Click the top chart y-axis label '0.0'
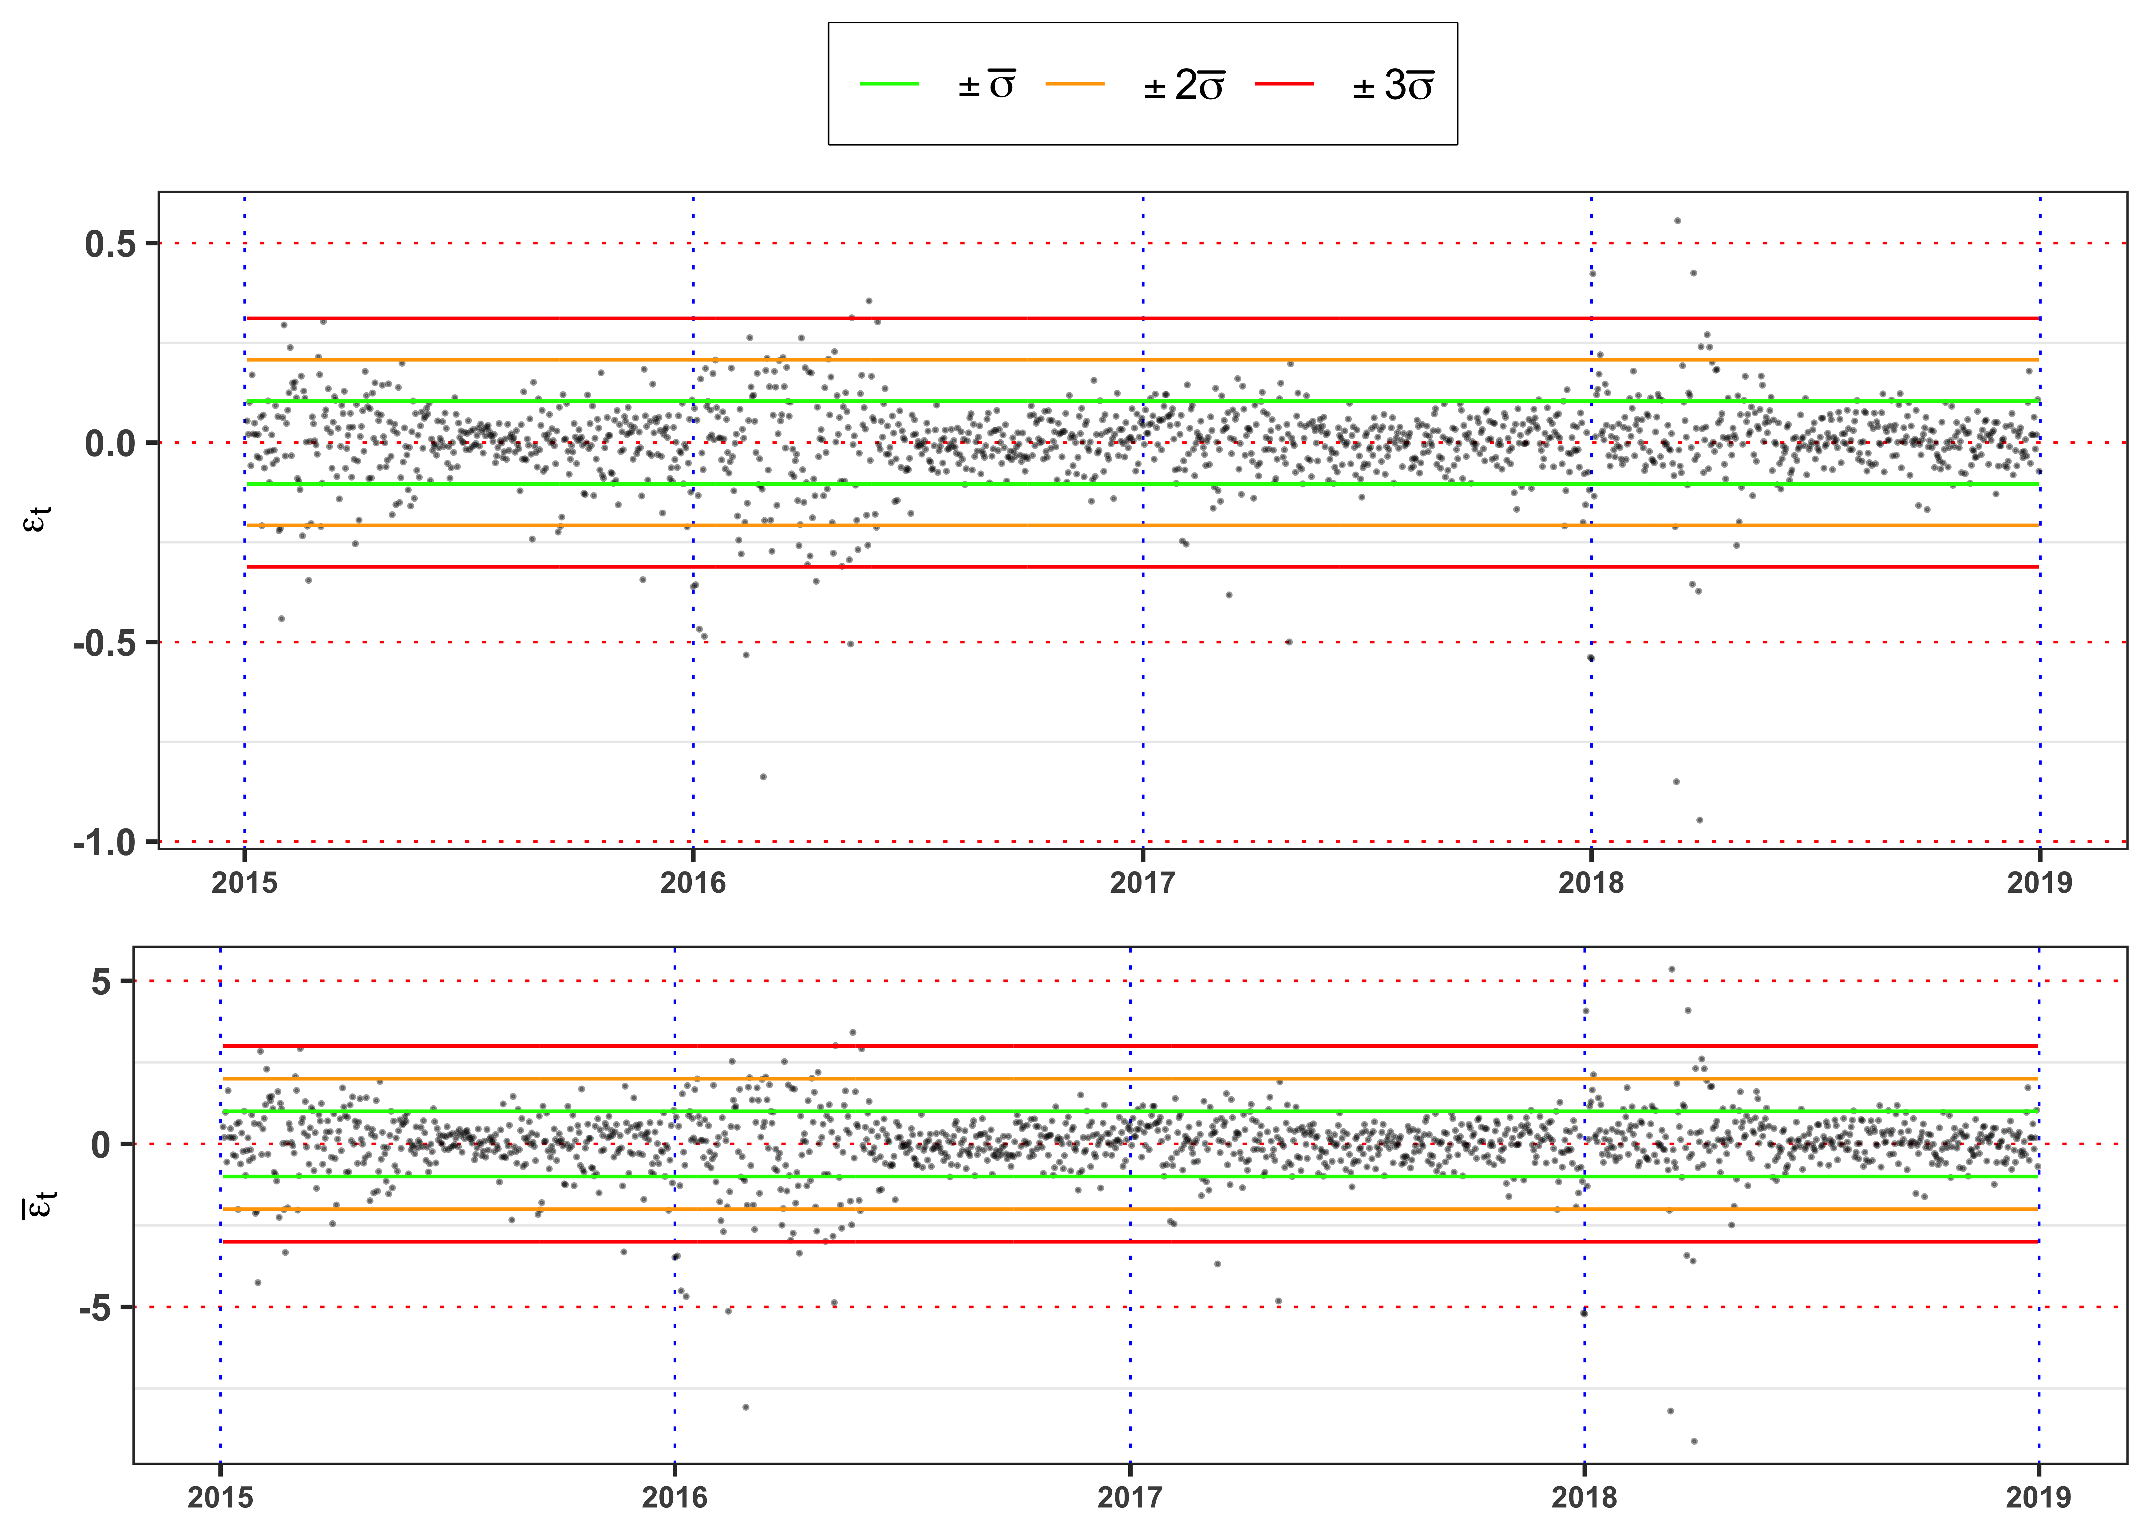This screenshot has height=1537, width=2152. [x=111, y=443]
